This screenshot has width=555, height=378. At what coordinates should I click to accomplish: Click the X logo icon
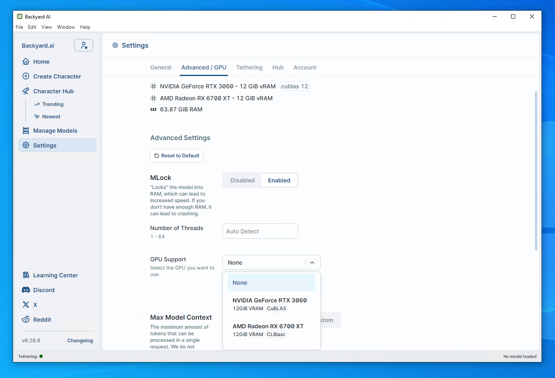26,305
